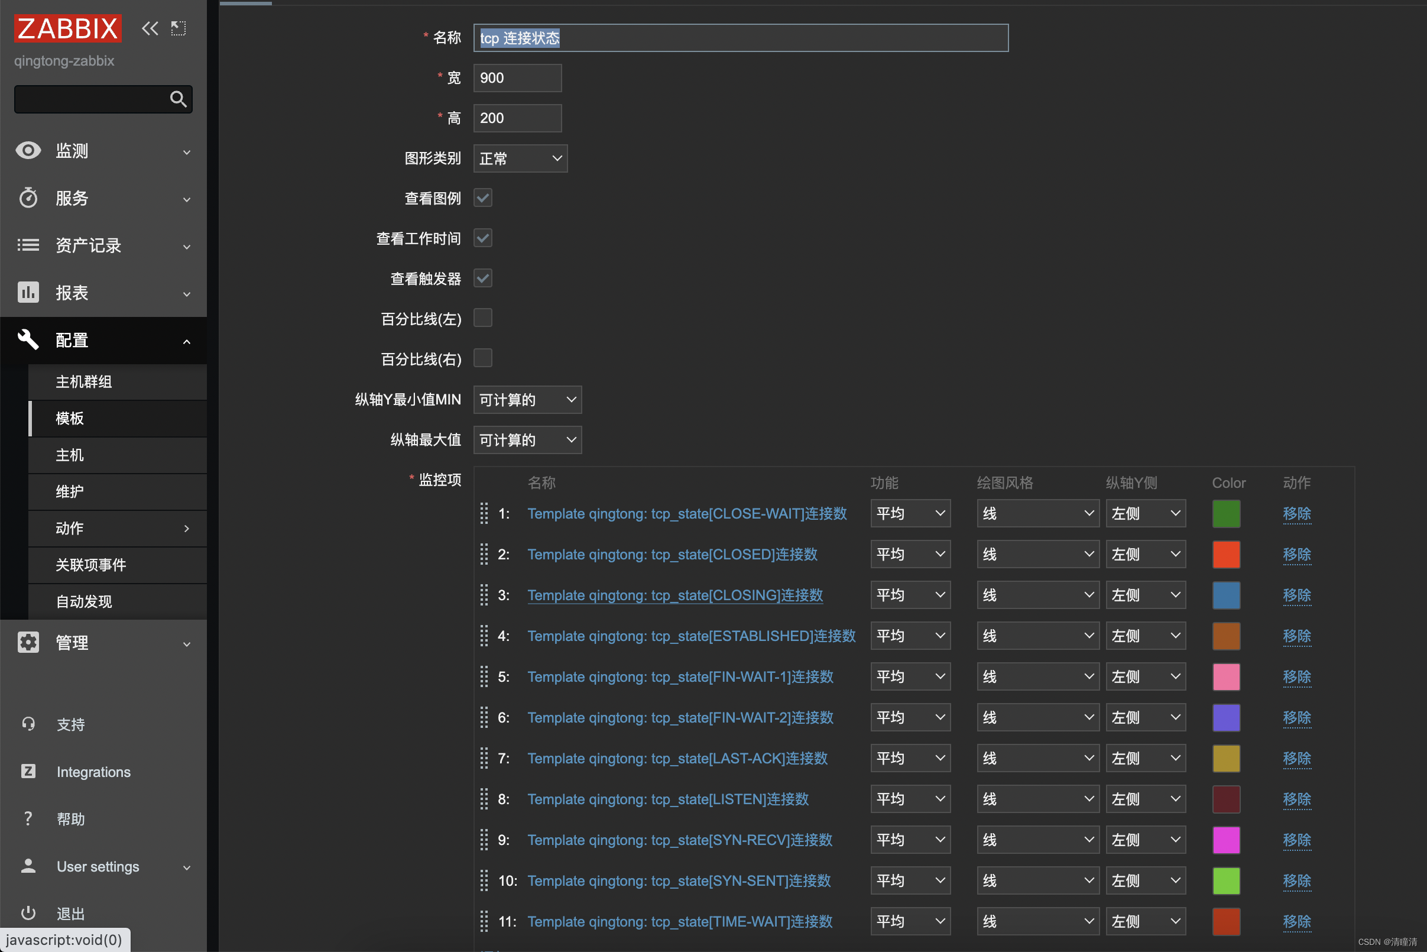Uncheck the 查看触发器 checkbox
Viewport: 1427px width, 952px height.
coord(483,278)
